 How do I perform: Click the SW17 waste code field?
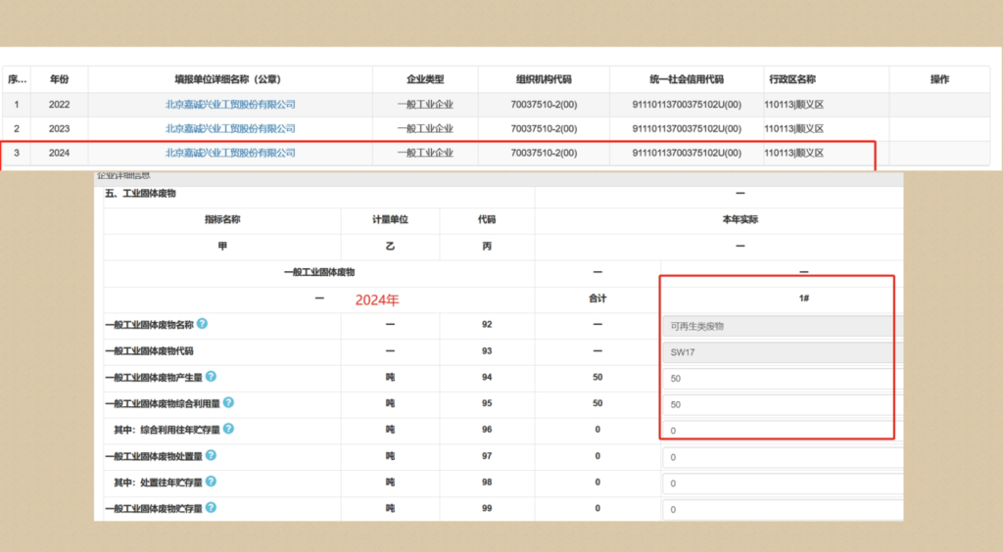pyautogui.click(x=781, y=352)
